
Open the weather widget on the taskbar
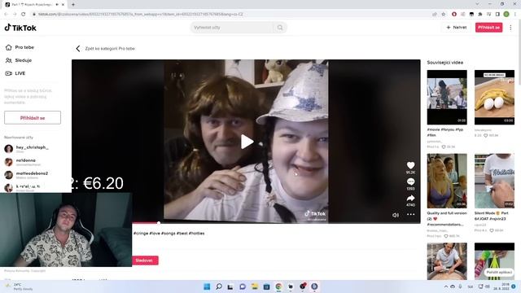click(x=20, y=286)
